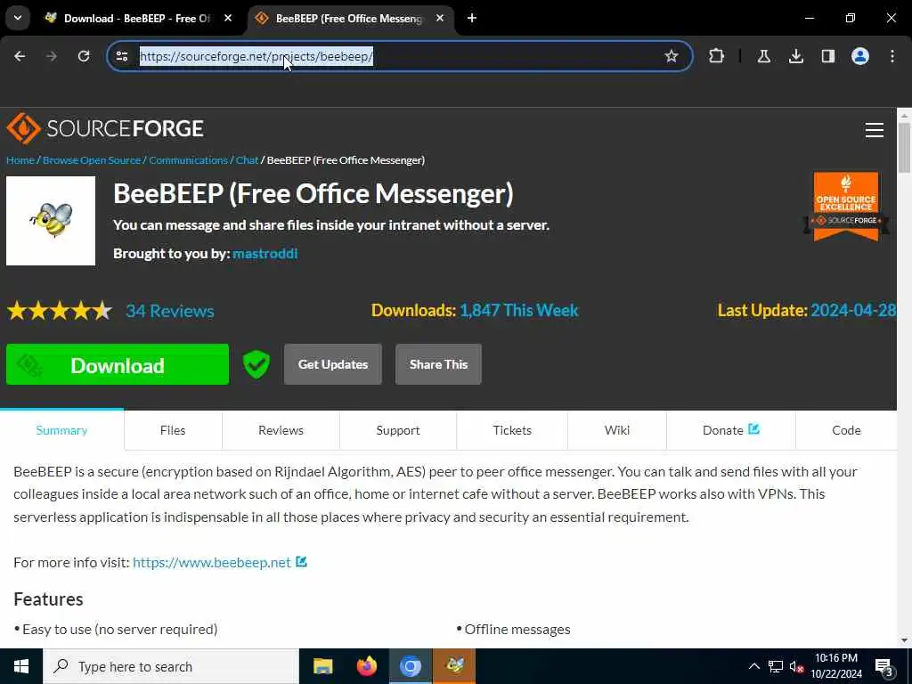Image resolution: width=912 pixels, height=684 pixels.
Task: Visit the https://www.beebeep.net link
Action: point(212,563)
